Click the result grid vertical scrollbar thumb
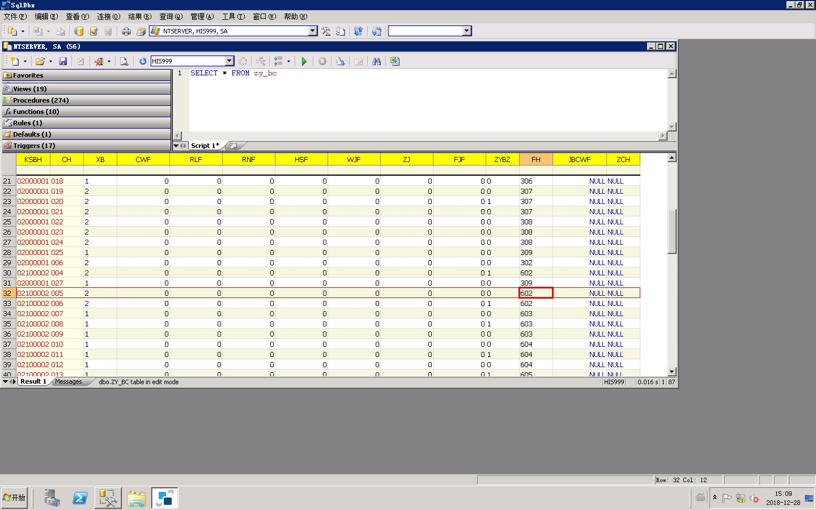816x510 pixels. click(672, 231)
